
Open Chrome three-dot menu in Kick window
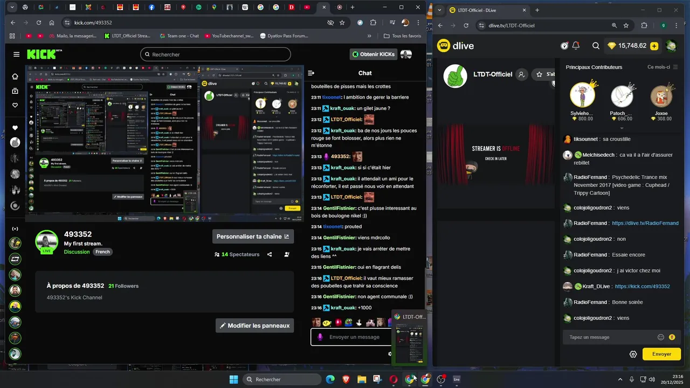417,23
